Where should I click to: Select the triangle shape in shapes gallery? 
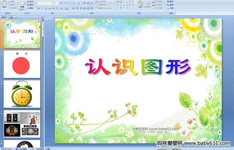pos(121,5)
